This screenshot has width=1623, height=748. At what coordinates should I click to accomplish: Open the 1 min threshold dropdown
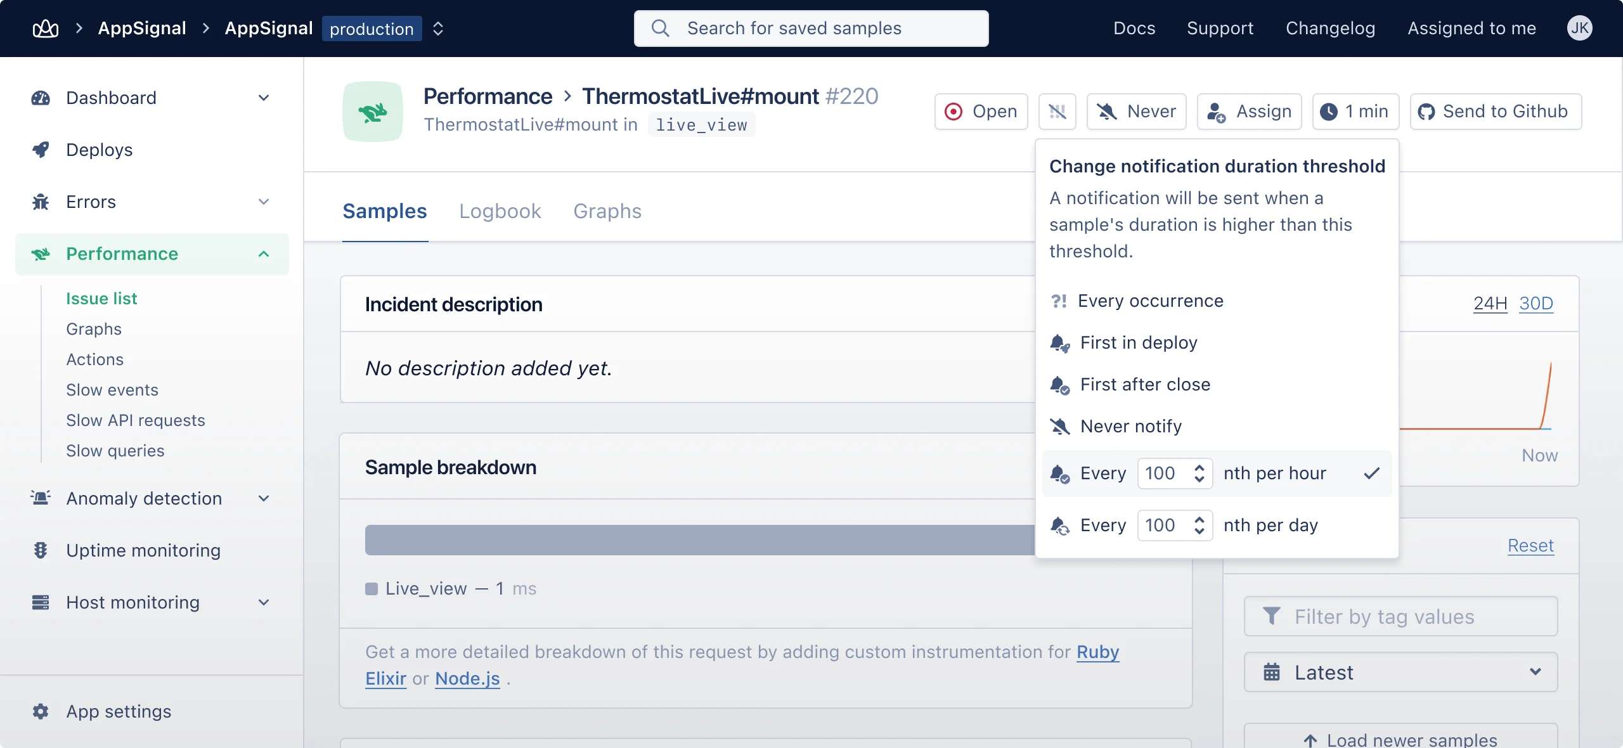pos(1355,112)
